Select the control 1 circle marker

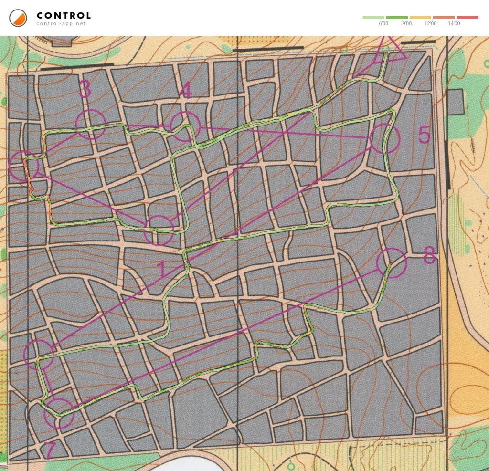[159, 230]
